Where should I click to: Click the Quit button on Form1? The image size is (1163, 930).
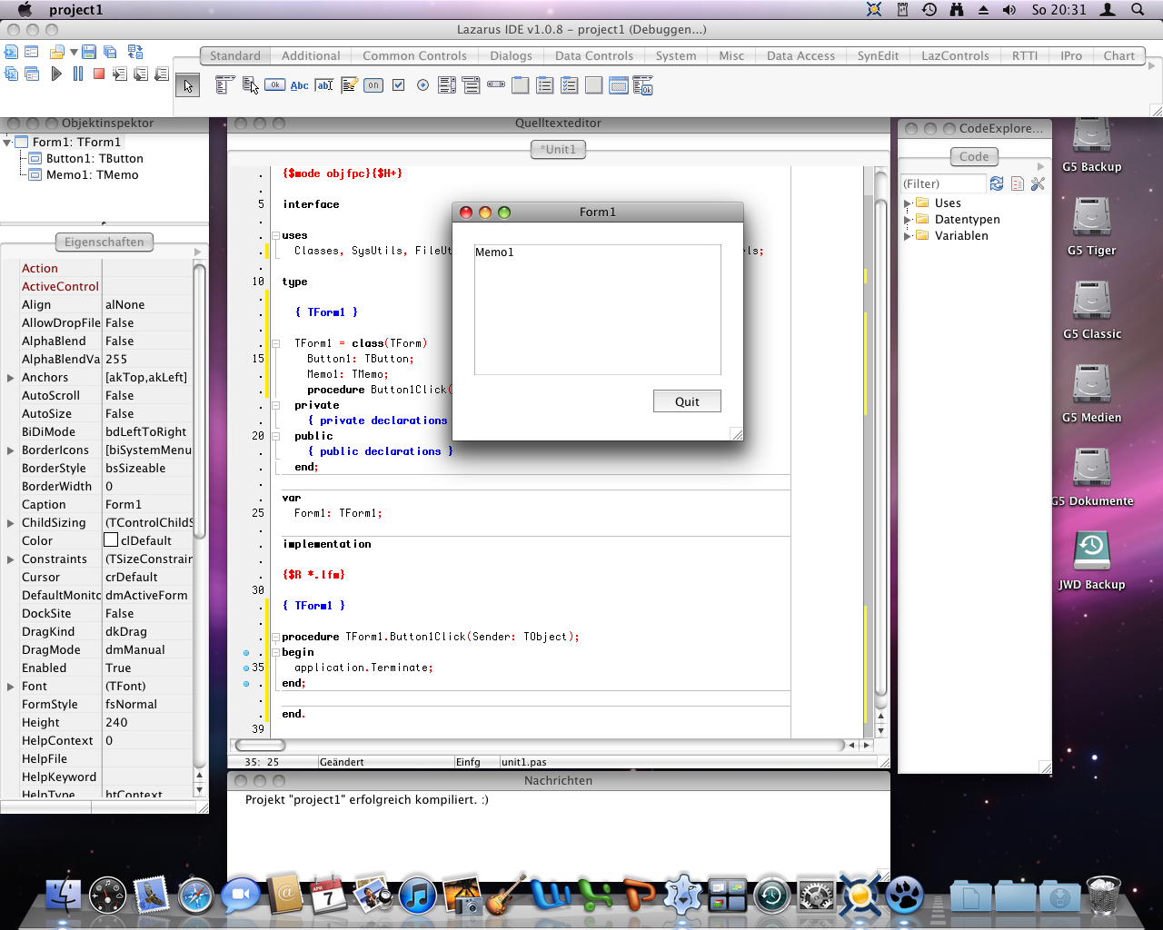coord(687,401)
